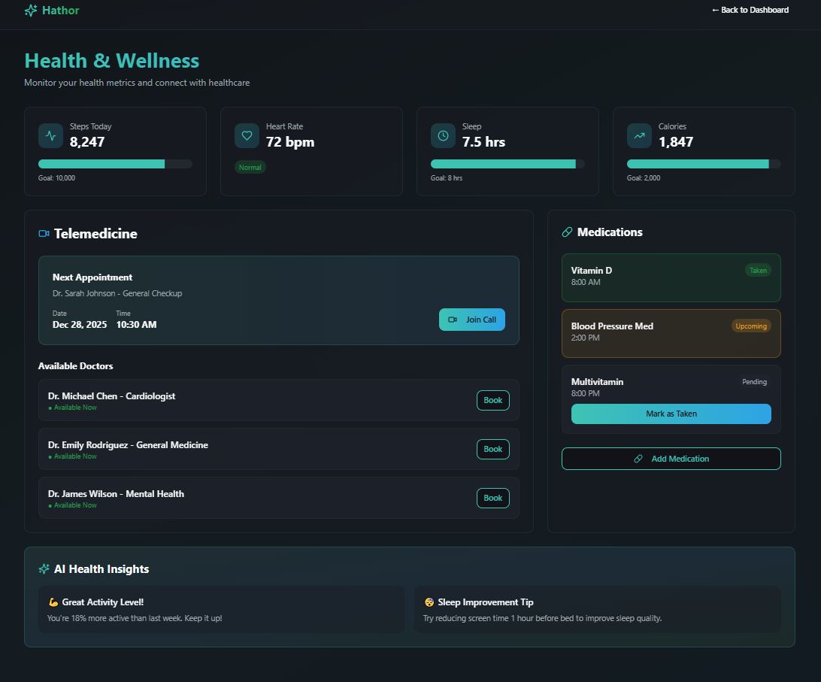Click the 8,247 steps value

coord(87,142)
